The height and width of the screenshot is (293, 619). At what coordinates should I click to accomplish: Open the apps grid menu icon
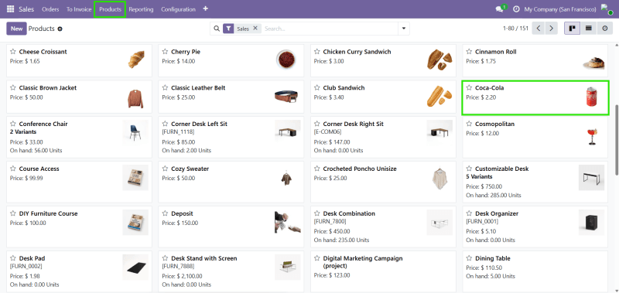(x=11, y=9)
